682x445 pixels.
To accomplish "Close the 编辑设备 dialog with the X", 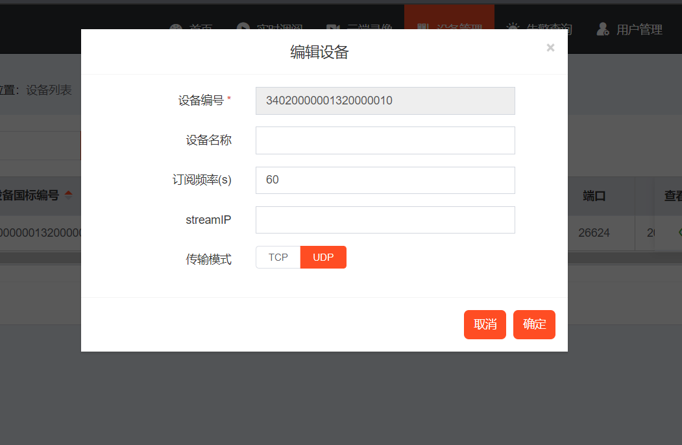I will pos(550,47).
